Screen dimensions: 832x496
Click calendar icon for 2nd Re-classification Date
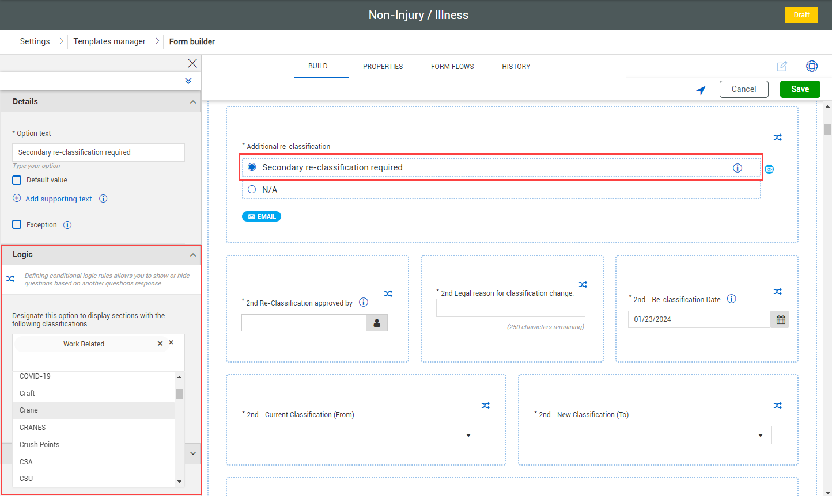coord(780,319)
